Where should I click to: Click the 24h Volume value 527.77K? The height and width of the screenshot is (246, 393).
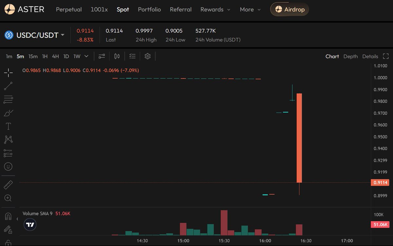click(x=206, y=31)
